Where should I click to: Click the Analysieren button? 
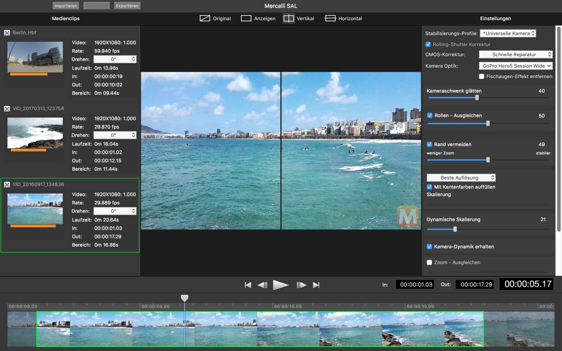[97, 6]
